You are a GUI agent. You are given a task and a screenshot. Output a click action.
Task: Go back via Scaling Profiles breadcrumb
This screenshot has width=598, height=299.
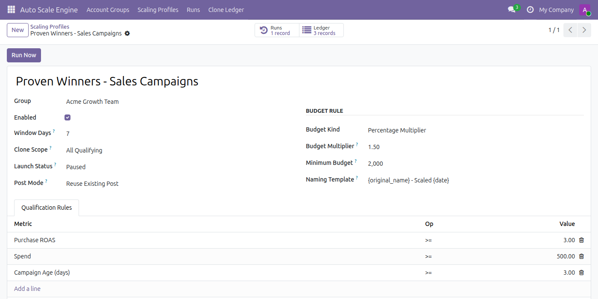click(50, 26)
